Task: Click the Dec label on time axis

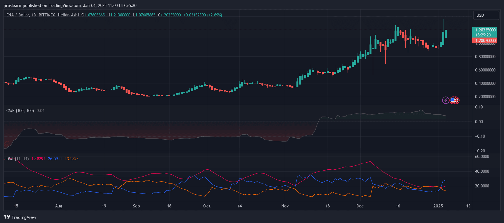Action: coord(360,206)
